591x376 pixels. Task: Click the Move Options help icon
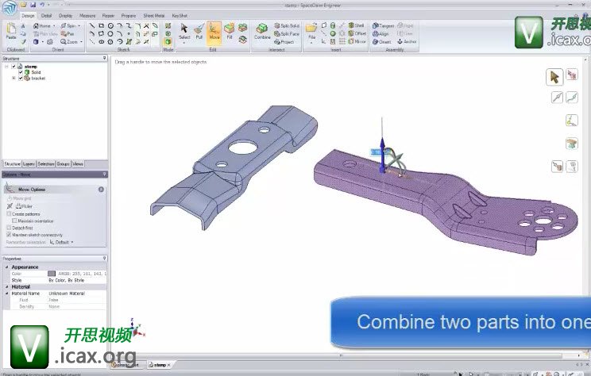point(101,190)
